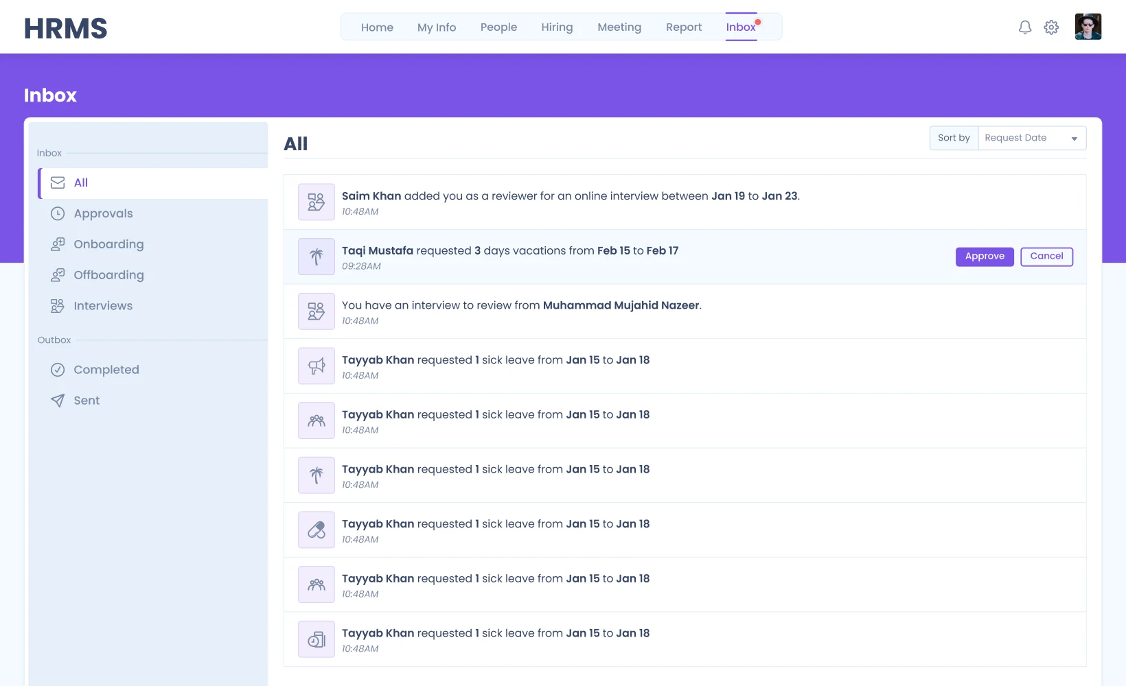
Task: Click the Interviews sidebar icon
Action: pyautogui.click(x=58, y=306)
